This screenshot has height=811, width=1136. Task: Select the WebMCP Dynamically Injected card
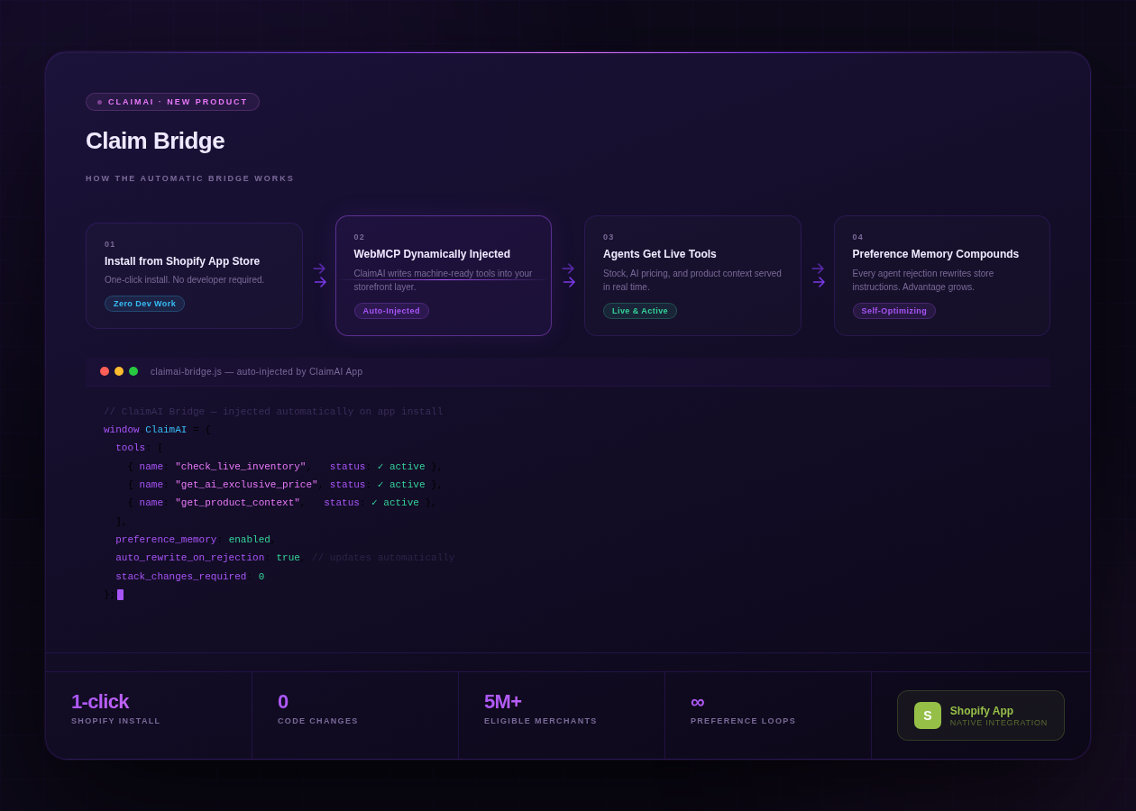point(444,276)
